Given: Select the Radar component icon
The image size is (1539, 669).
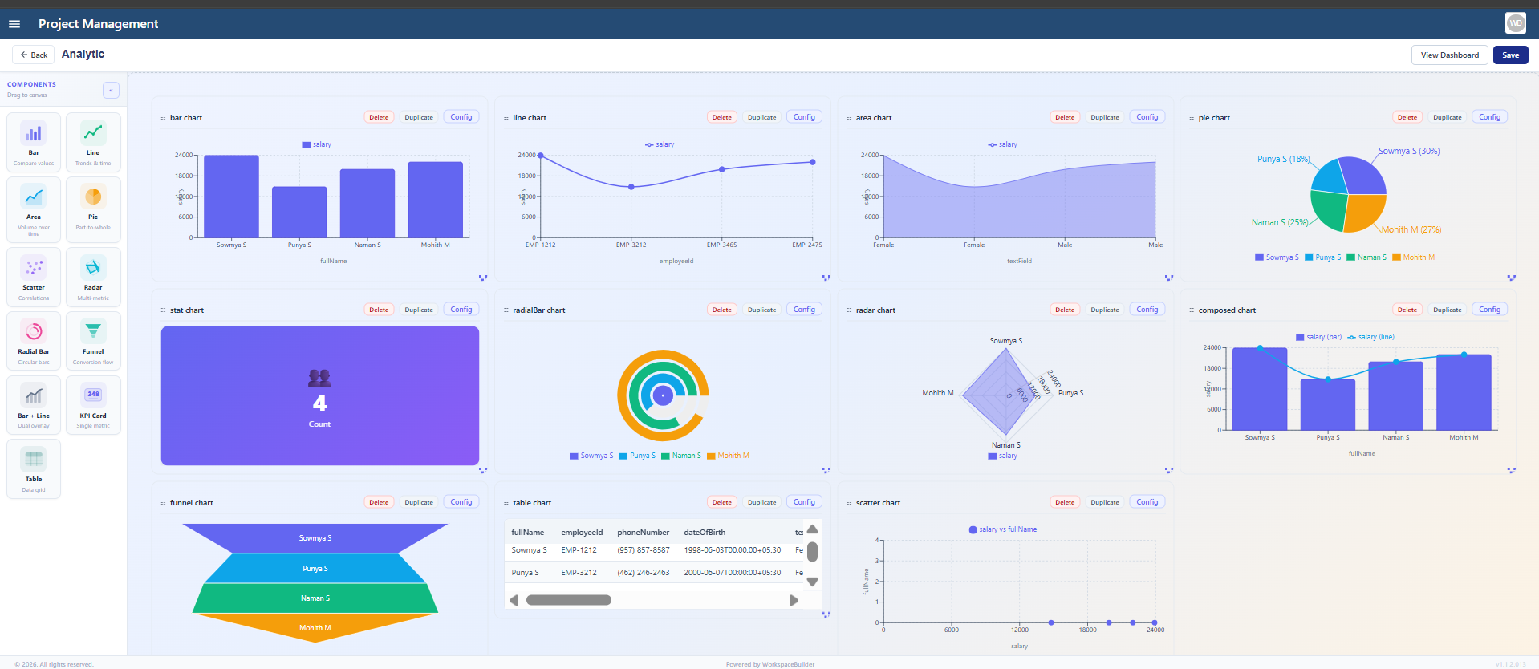Looking at the screenshot, I should coord(93,267).
